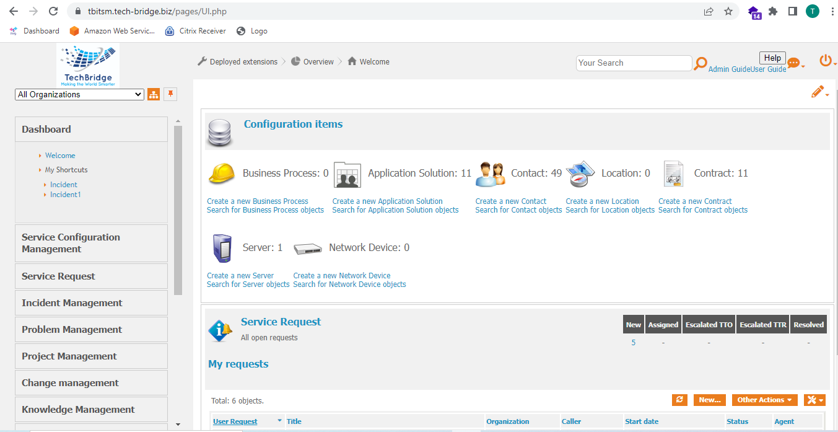Reload the page with refresh icon
The image size is (838, 432).
coord(53,11)
